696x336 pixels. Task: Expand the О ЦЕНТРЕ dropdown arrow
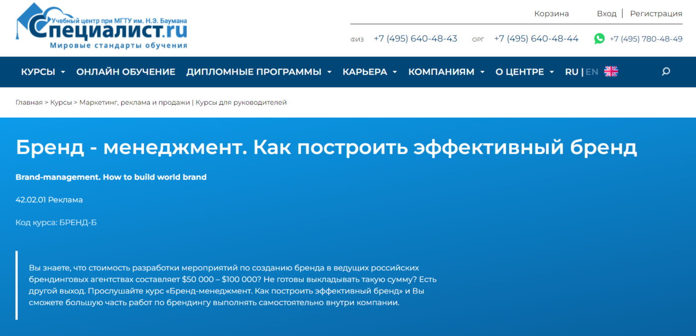click(551, 72)
